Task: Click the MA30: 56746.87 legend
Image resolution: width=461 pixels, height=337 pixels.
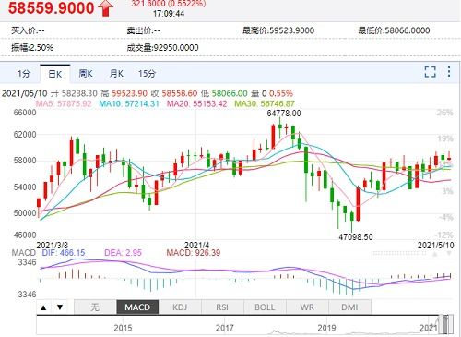Action: 265,103
